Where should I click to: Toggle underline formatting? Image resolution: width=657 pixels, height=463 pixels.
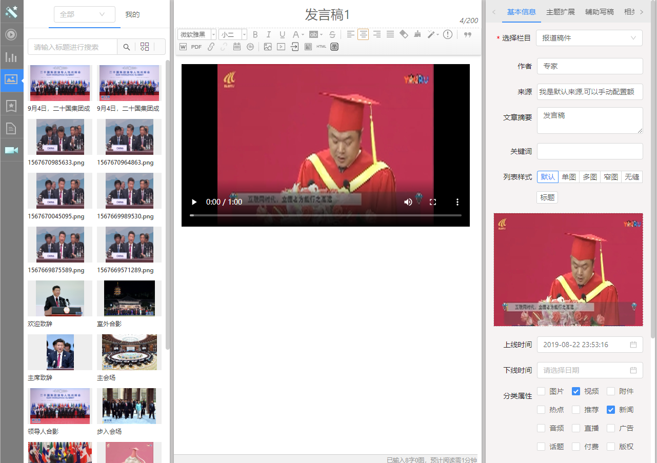pos(282,35)
